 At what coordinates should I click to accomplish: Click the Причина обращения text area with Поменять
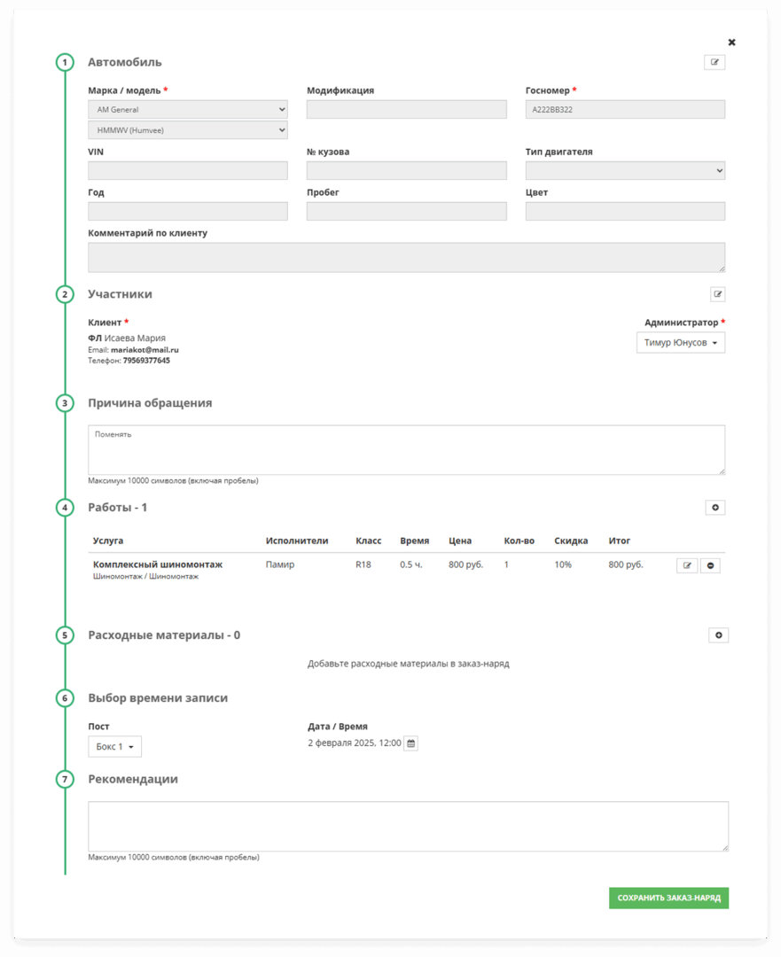(406, 450)
